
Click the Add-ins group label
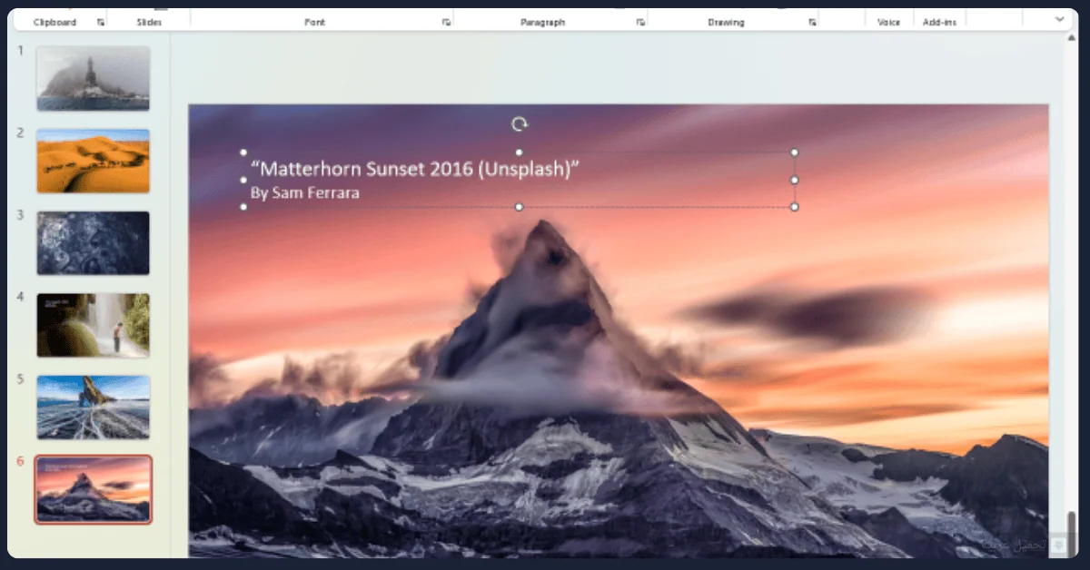[x=939, y=22]
